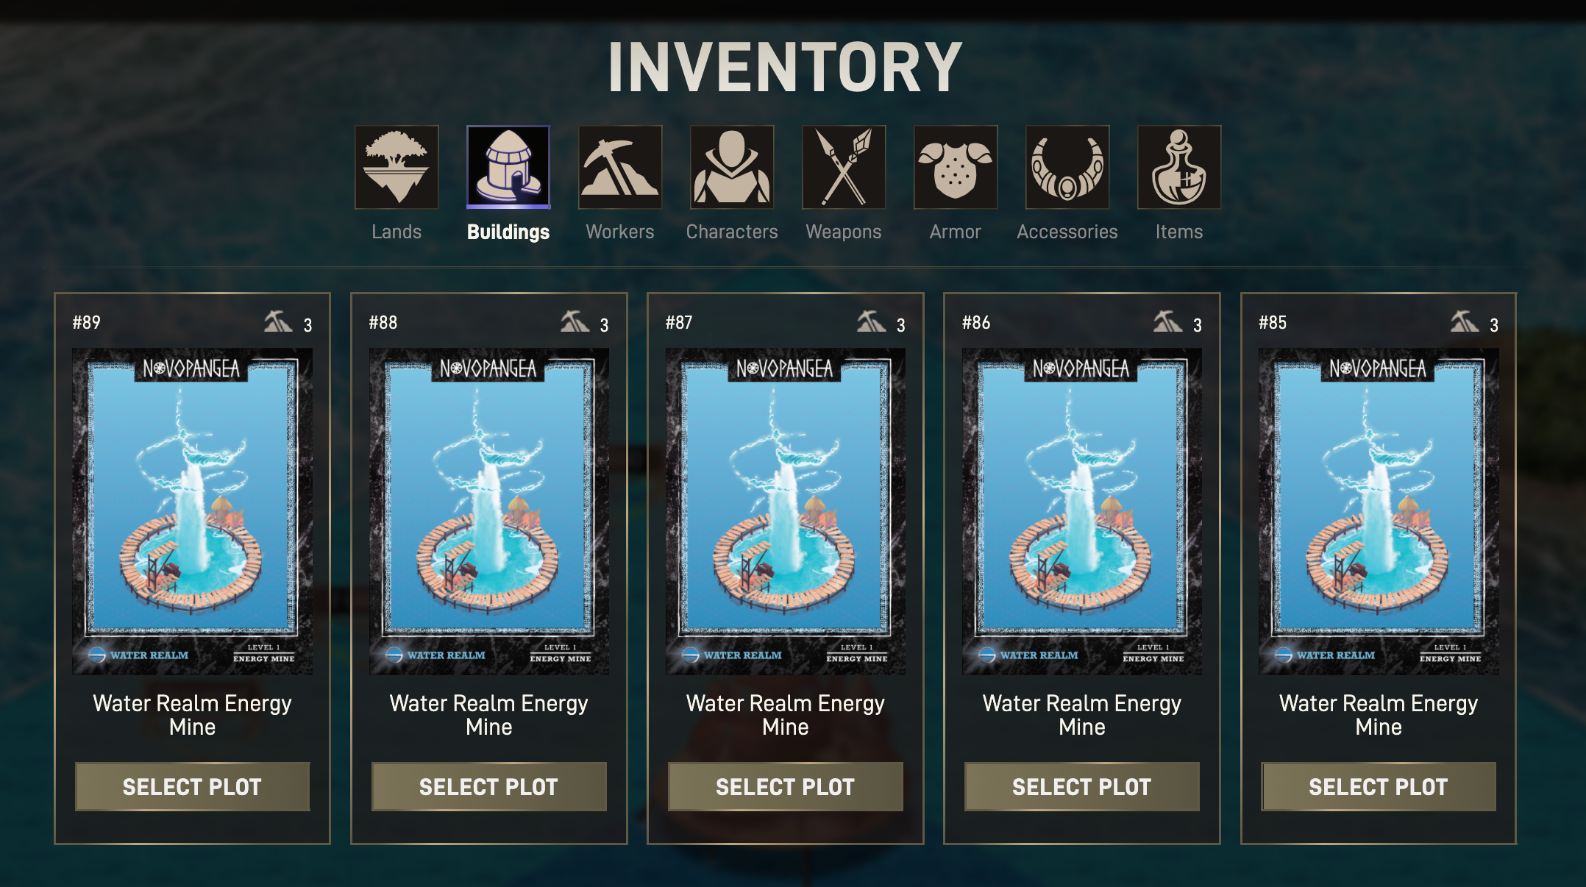Switch to the Accessories tab label
Screen dimensions: 1586x887
pyautogui.click(x=1067, y=232)
